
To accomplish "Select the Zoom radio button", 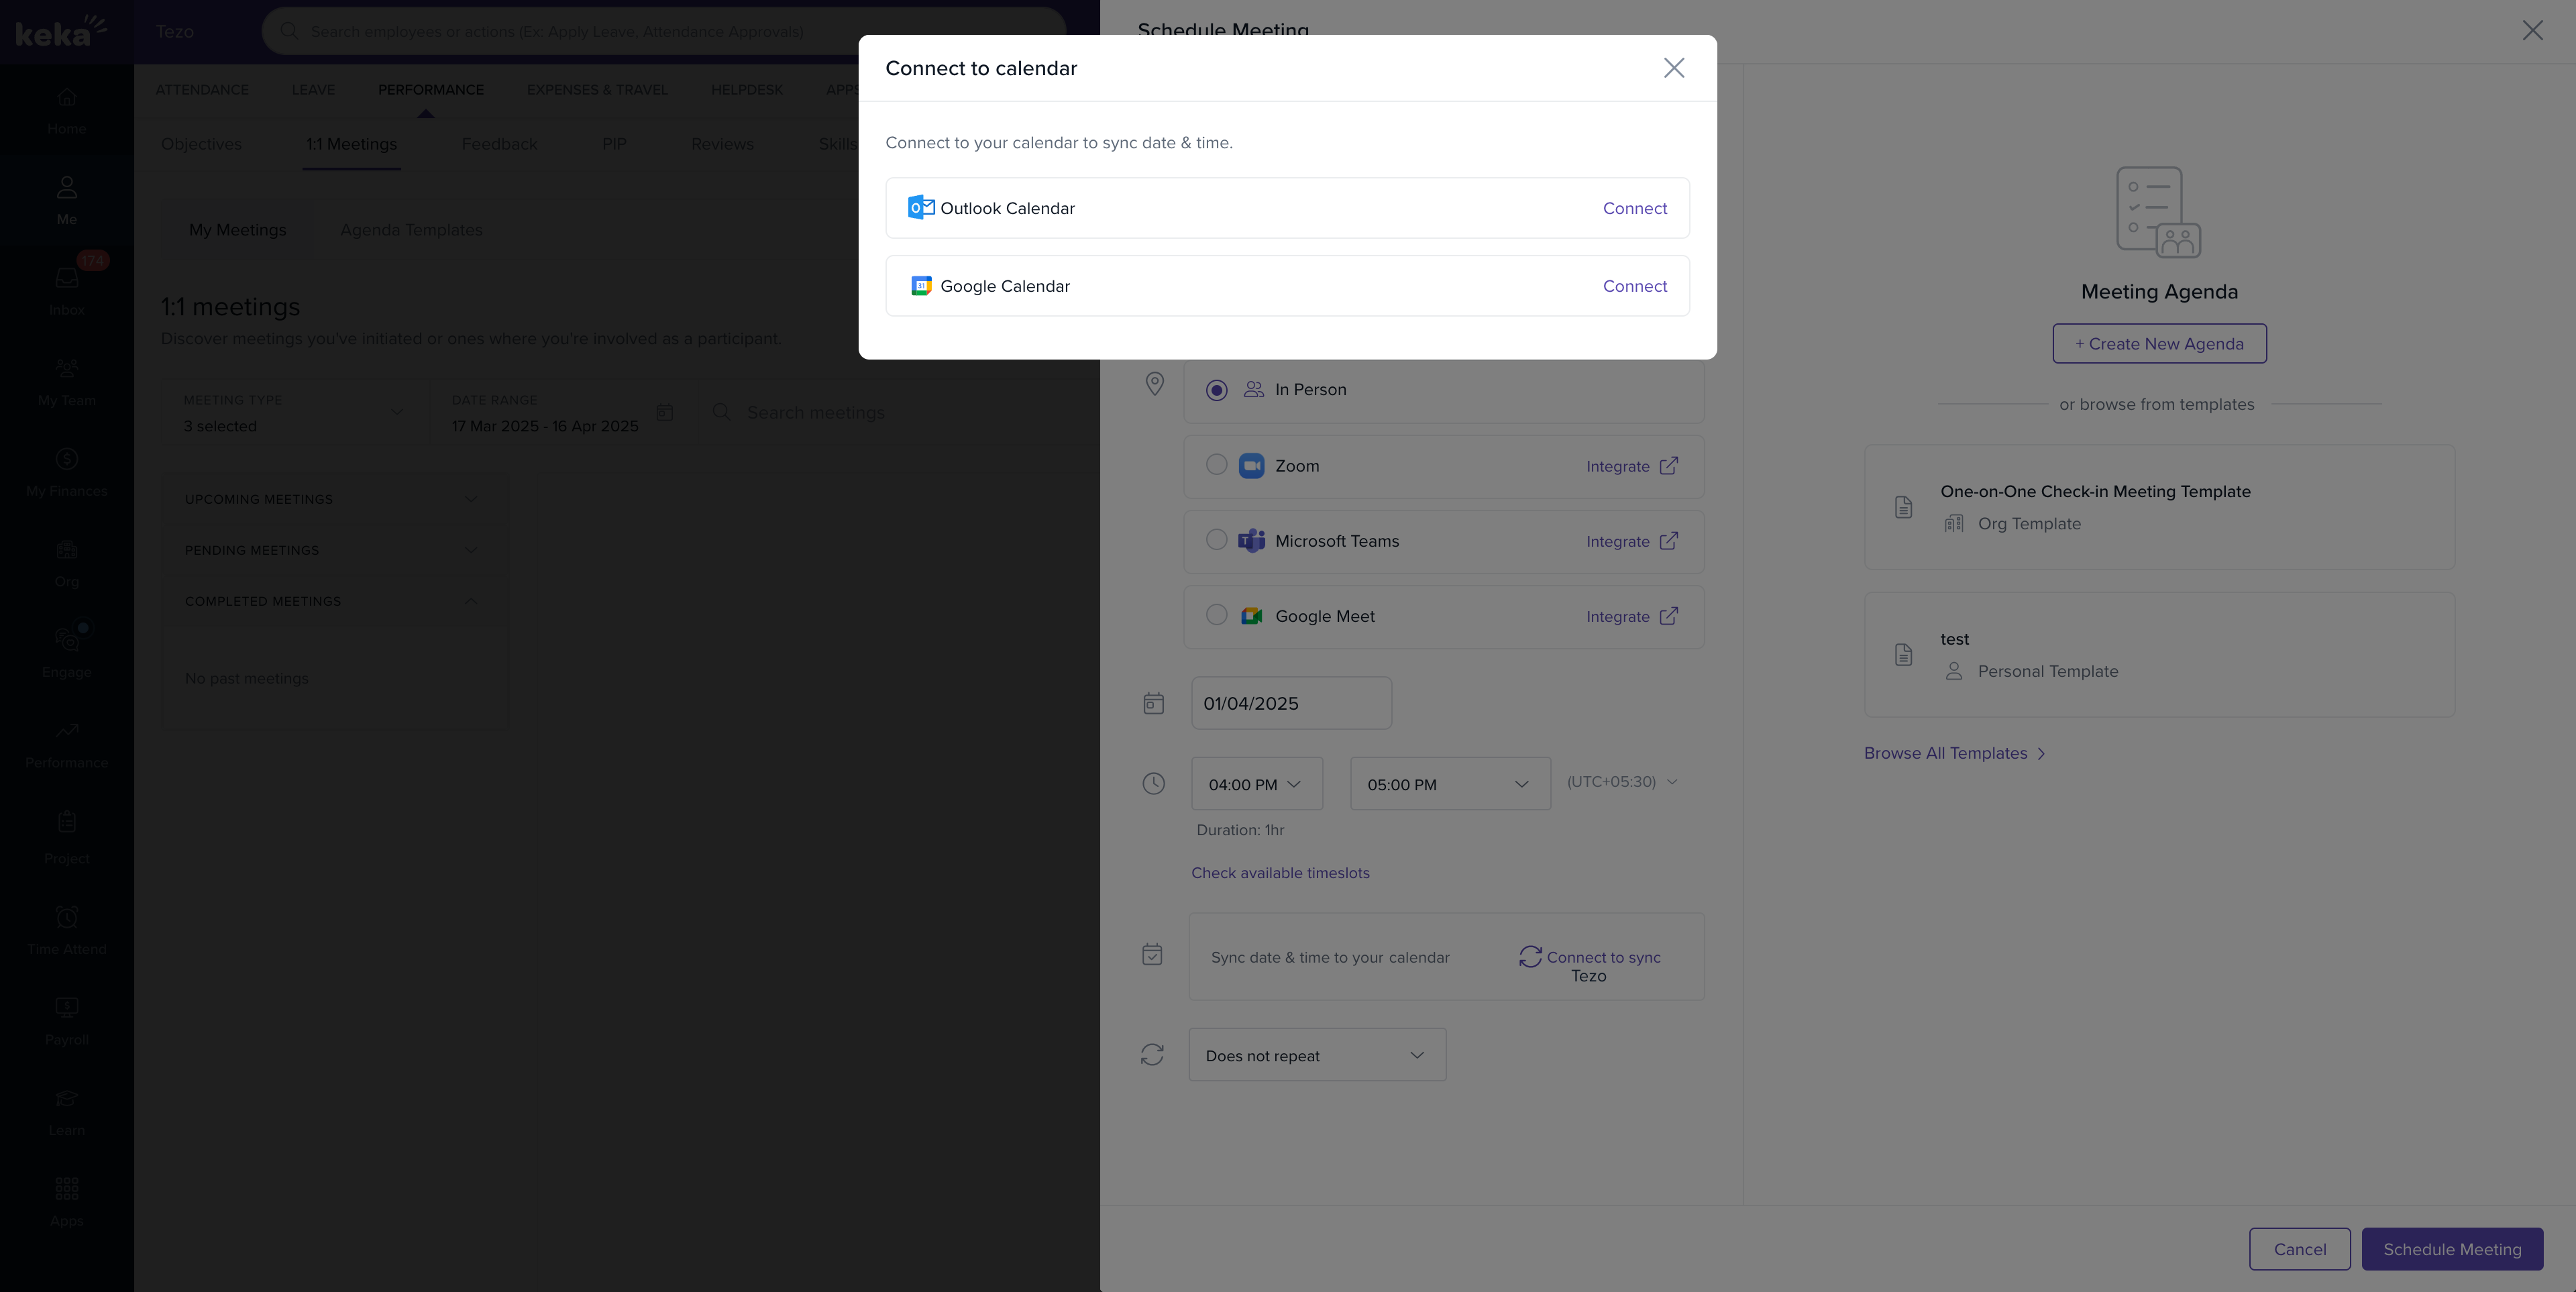I will pos(1216,465).
